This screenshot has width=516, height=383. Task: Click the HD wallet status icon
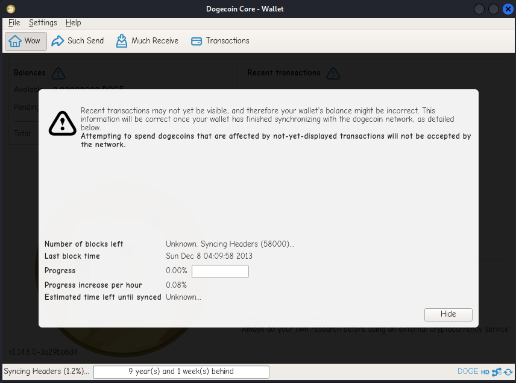coord(485,372)
